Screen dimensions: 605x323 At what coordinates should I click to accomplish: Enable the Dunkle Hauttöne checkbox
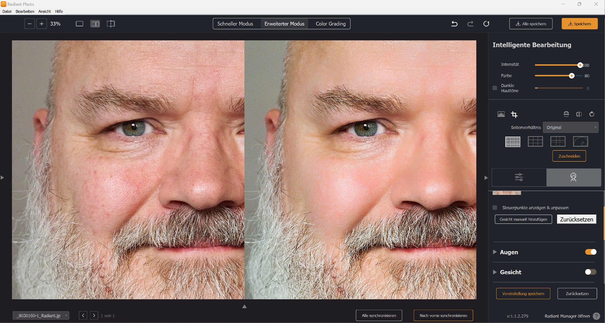[495, 88]
